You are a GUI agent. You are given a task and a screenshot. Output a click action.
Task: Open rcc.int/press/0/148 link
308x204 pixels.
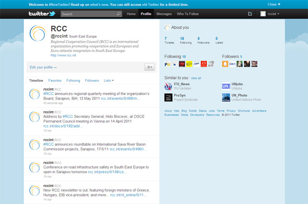coord(107,172)
